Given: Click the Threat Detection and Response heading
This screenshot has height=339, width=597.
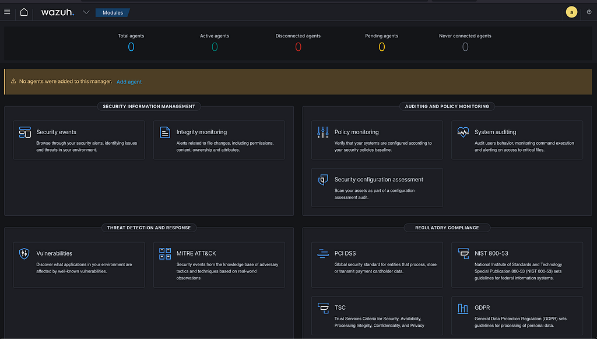Looking at the screenshot, I should tap(149, 228).
